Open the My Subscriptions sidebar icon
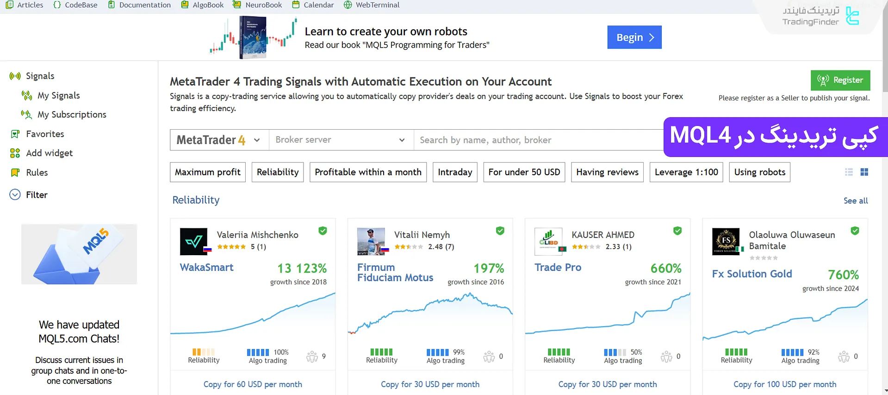 click(26, 114)
